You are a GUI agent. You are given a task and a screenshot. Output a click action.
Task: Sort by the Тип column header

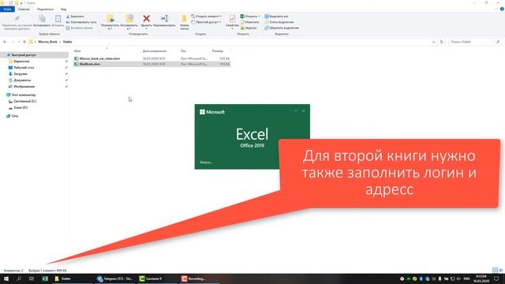click(183, 50)
